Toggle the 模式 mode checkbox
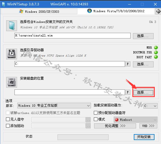This screenshot has width=161, height=144. (96, 119)
